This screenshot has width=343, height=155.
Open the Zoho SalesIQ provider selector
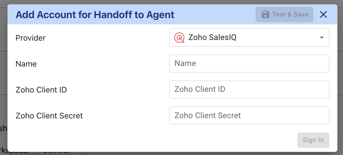click(x=249, y=37)
